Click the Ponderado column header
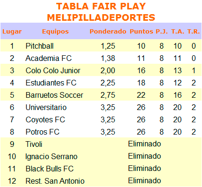This screenshot has height=187, width=202. tap(108, 31)
